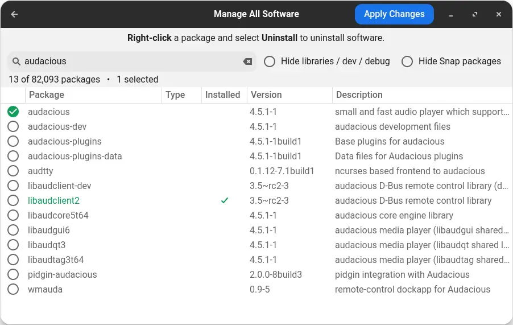This screenshot has height=325, width=513.
Task: Click the audtty package name
Action: pyautogui.click(x=40, y=171)
